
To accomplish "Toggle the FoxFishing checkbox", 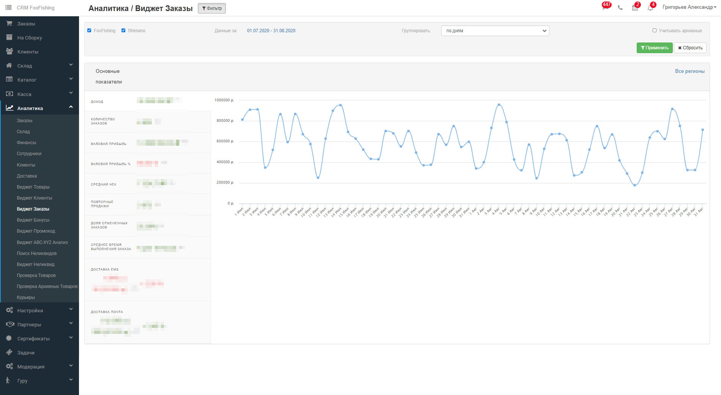I will coord(89,30).
